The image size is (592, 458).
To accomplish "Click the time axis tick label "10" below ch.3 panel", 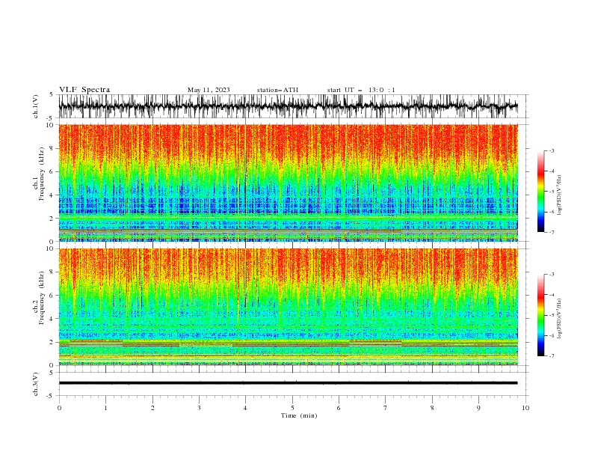I will [x=525, y=408].
